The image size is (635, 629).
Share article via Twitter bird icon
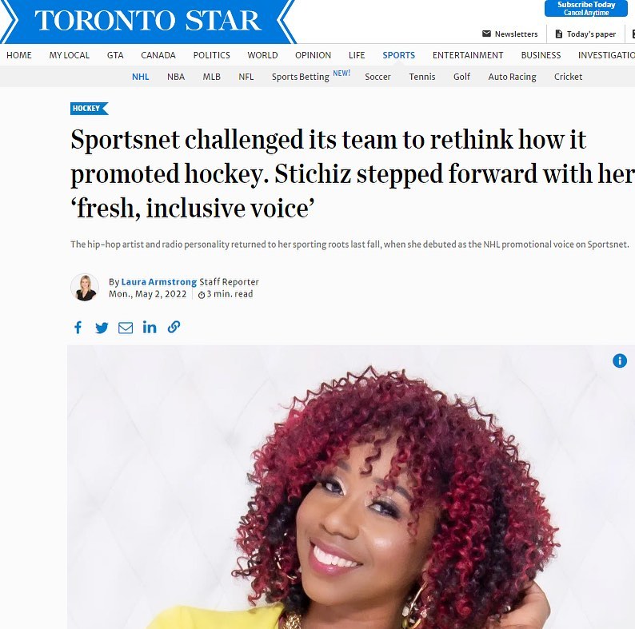click(102, 328)
